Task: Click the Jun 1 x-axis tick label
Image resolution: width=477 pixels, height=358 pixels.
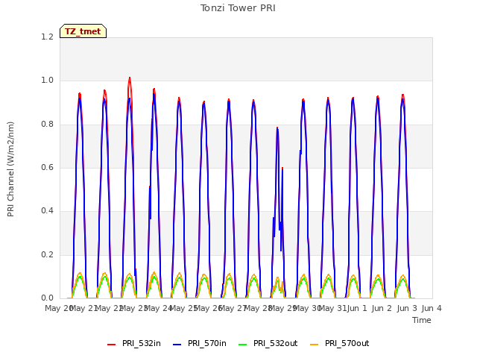Action: point(357,308)
